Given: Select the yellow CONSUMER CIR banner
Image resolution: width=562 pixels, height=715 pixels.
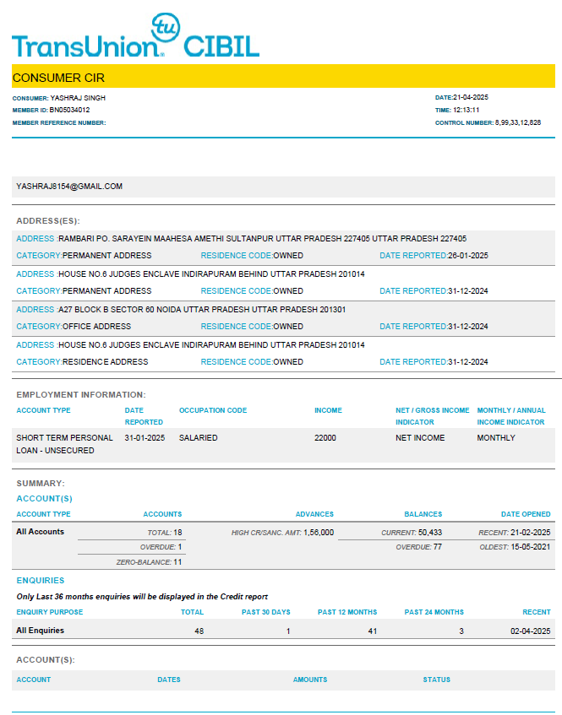Looking at the screenshot, I should click(x=283, y=77).
